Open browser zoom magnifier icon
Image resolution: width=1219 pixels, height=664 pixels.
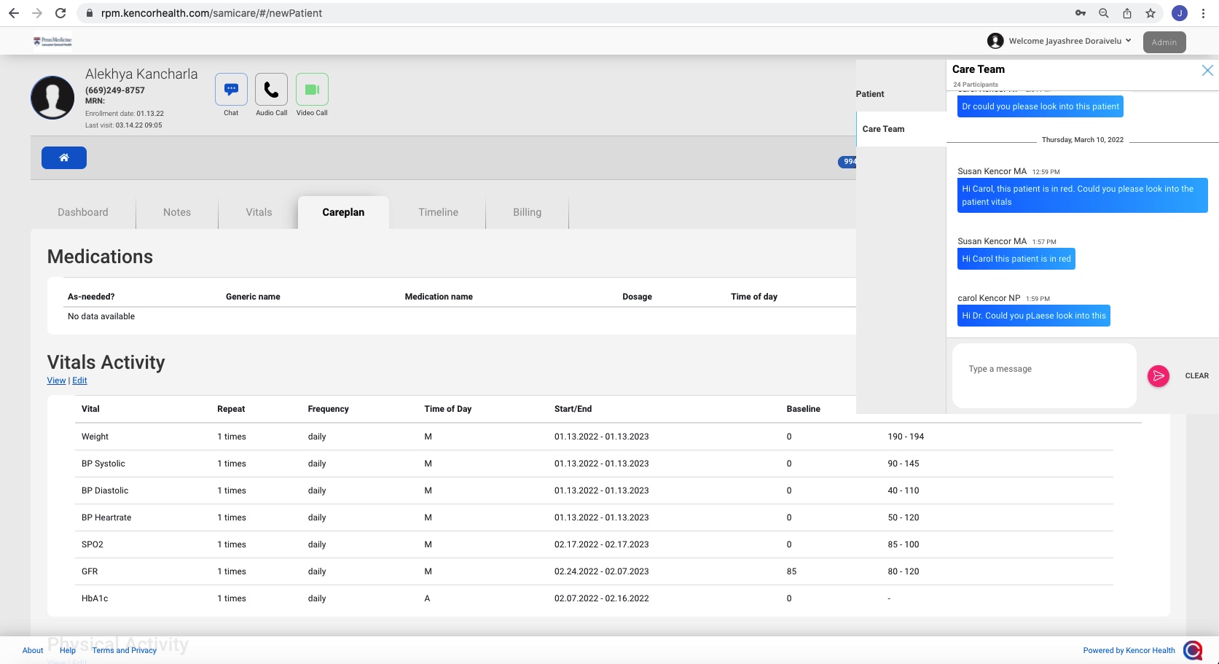click(x=1104, y=13)
